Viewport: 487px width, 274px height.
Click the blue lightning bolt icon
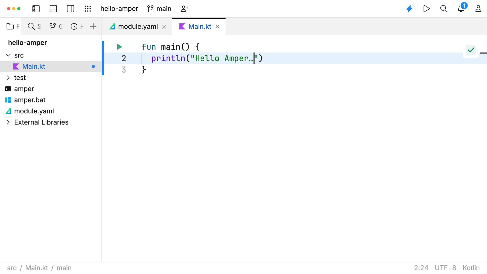point(409,9)
